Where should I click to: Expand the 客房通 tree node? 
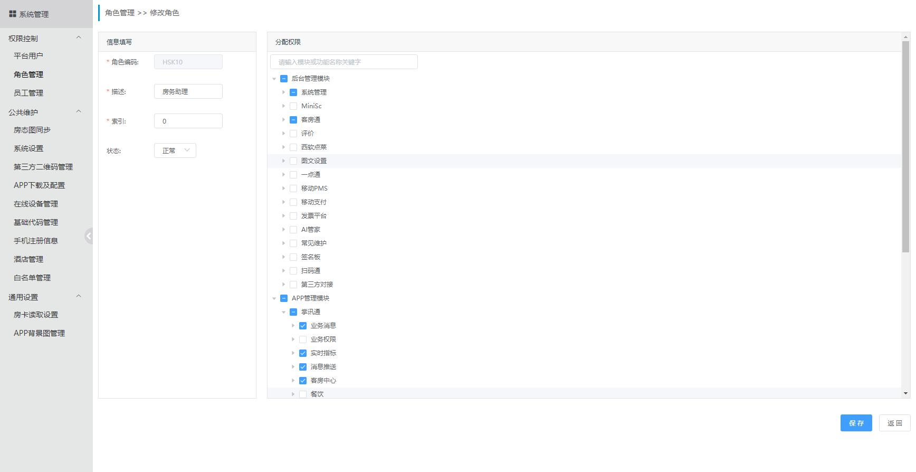click(284, 120)
